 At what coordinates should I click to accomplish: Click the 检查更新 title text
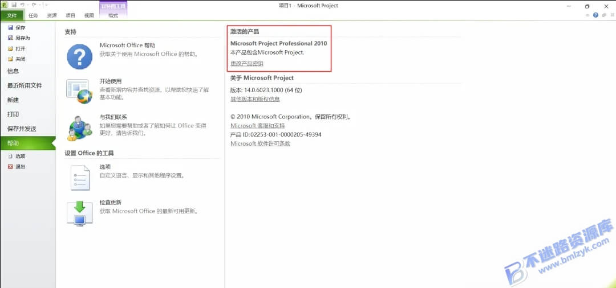point(111,203)
